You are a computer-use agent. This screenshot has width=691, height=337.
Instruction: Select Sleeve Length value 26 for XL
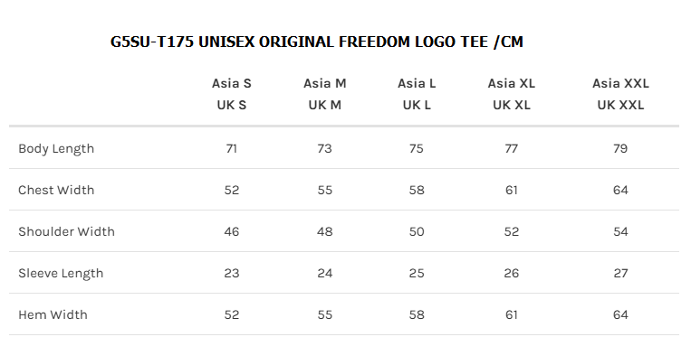coord(511,273)
